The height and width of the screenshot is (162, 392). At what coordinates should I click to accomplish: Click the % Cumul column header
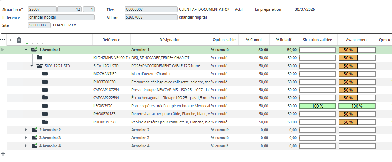tap(254, 40)
